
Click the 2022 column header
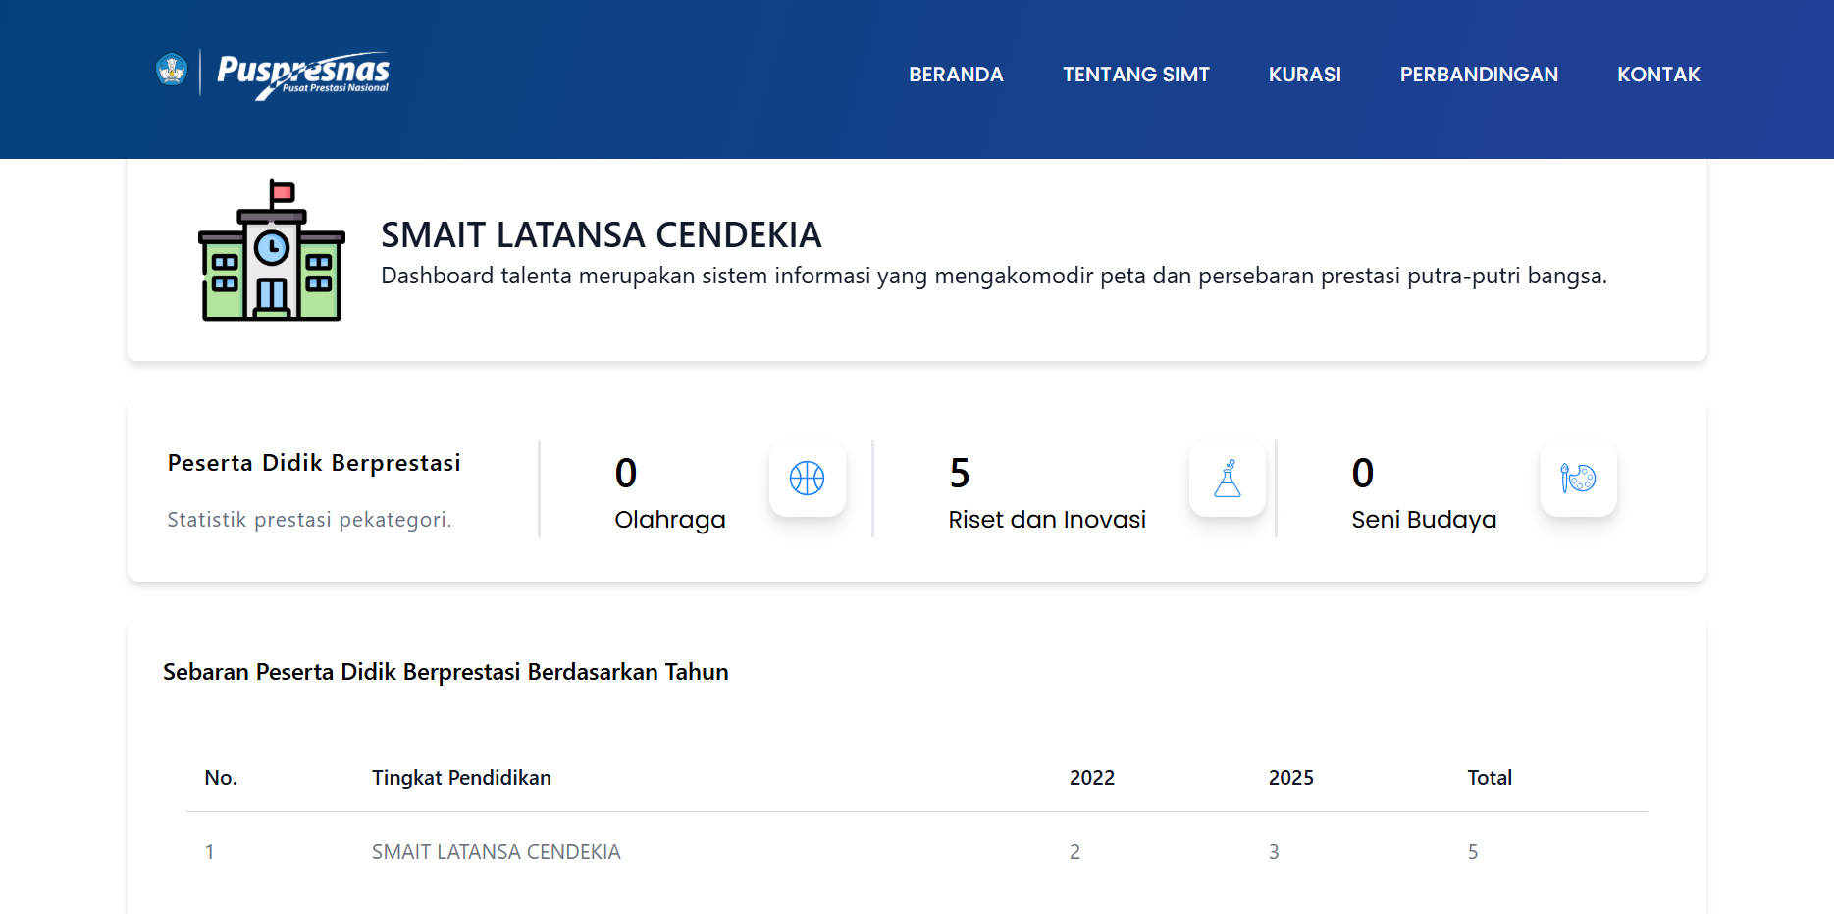tap(1091, 778)
